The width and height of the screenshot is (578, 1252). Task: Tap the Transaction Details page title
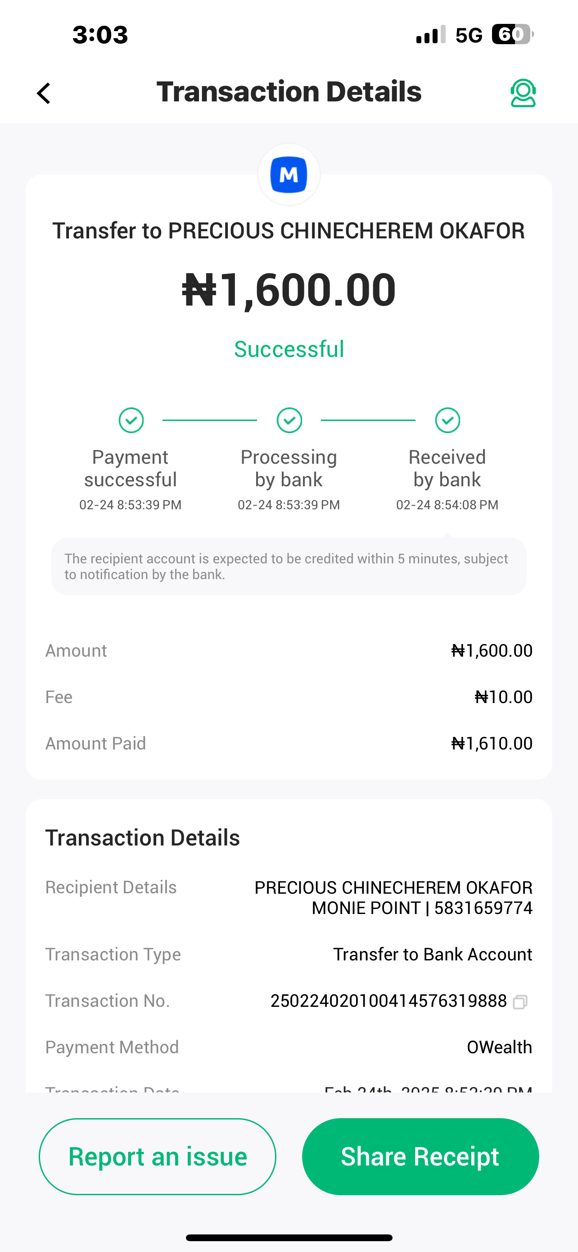pyautogui.click(x=289, y=92)
